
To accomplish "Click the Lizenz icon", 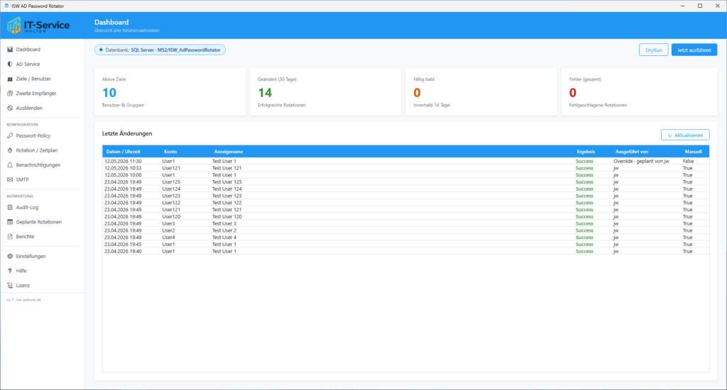I will tap(10, 286).
